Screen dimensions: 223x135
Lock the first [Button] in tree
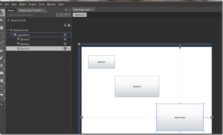69,39
